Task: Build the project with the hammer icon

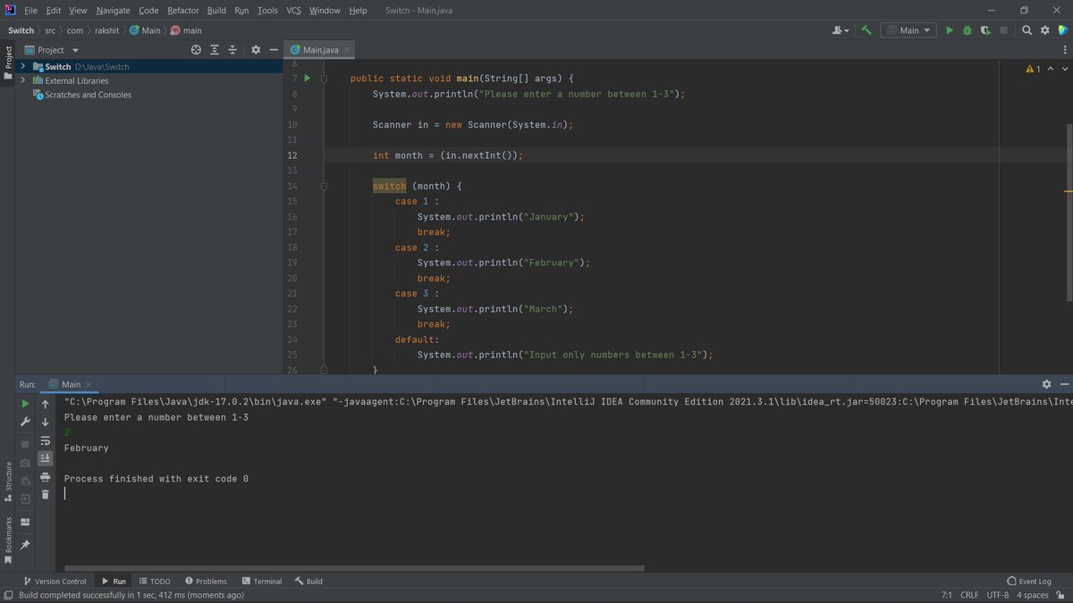Action: click(x=866, y=29)
